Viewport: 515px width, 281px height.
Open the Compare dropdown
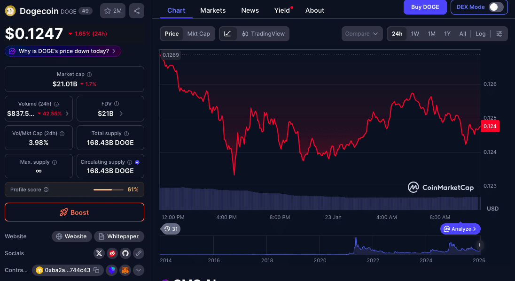[x=362, y=33]
